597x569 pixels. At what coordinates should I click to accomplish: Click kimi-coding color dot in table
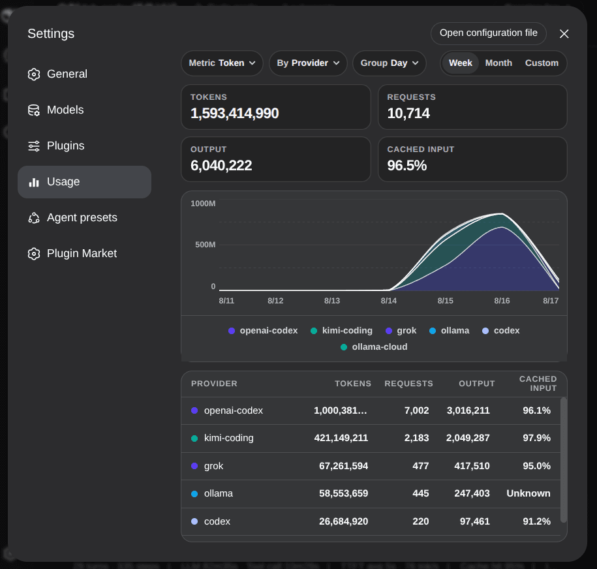(194, 438)
